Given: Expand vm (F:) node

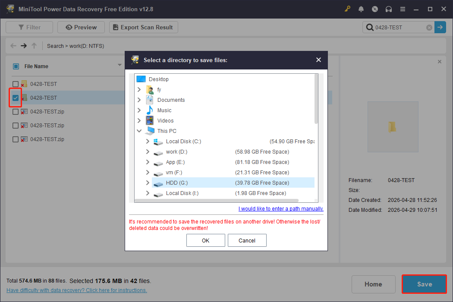Looking at the screenshot, I should [148, 173].
